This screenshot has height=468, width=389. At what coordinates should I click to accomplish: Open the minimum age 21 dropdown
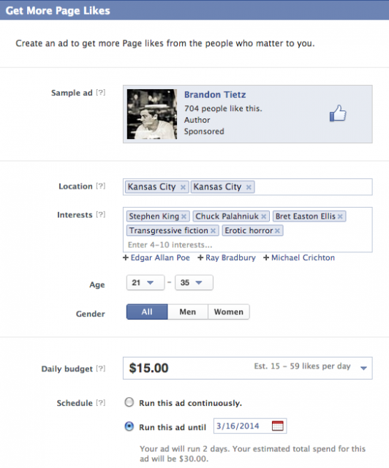(146, 283)
